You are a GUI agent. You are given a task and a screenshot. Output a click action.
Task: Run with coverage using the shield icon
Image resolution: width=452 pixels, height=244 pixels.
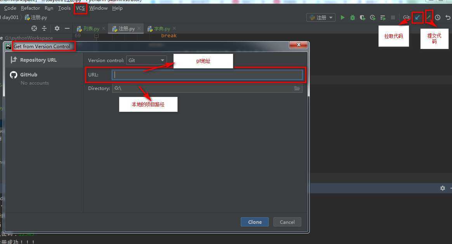[363, 17]
